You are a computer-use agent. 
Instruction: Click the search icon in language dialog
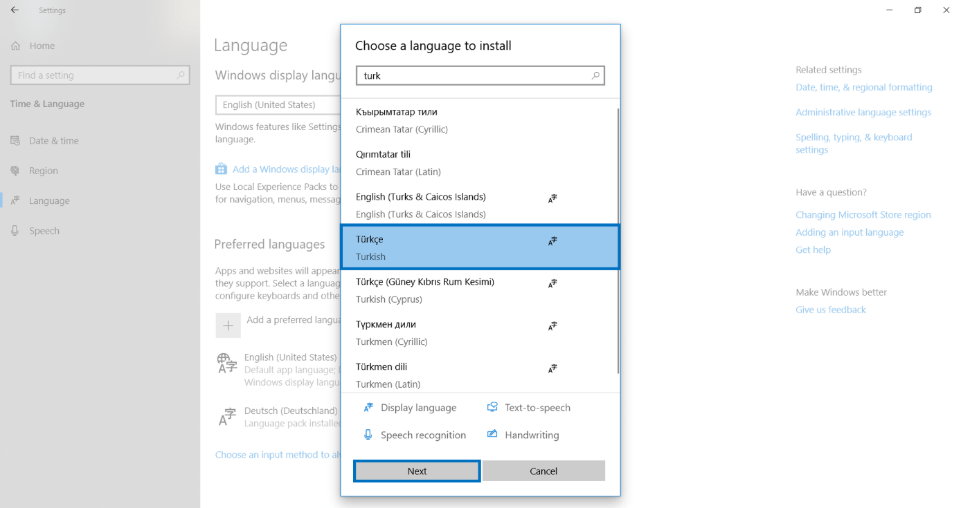coord(595,75)
